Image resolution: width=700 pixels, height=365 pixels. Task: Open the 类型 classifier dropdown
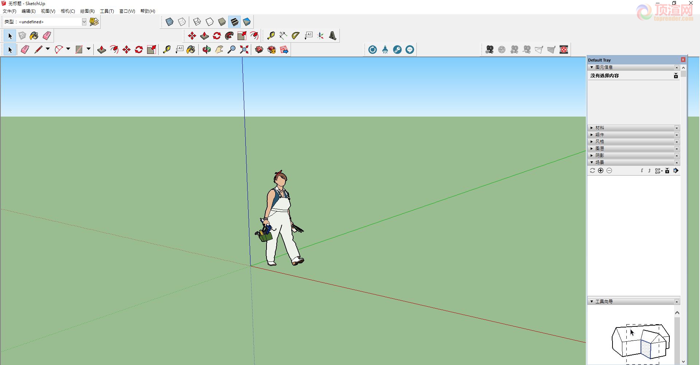(84, 22)
